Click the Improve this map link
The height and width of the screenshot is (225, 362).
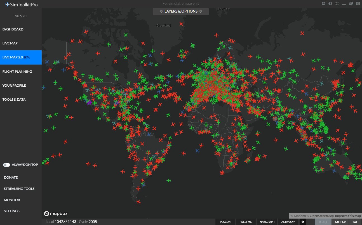(348, 216)
